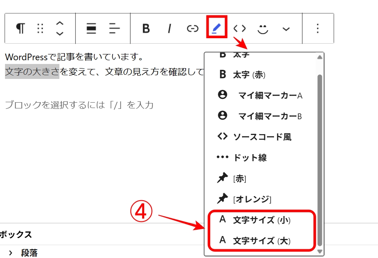Click the person icon beside マイ細マーカーA
The width and height of the screenshot is (378, 258).
click(223, 95)
